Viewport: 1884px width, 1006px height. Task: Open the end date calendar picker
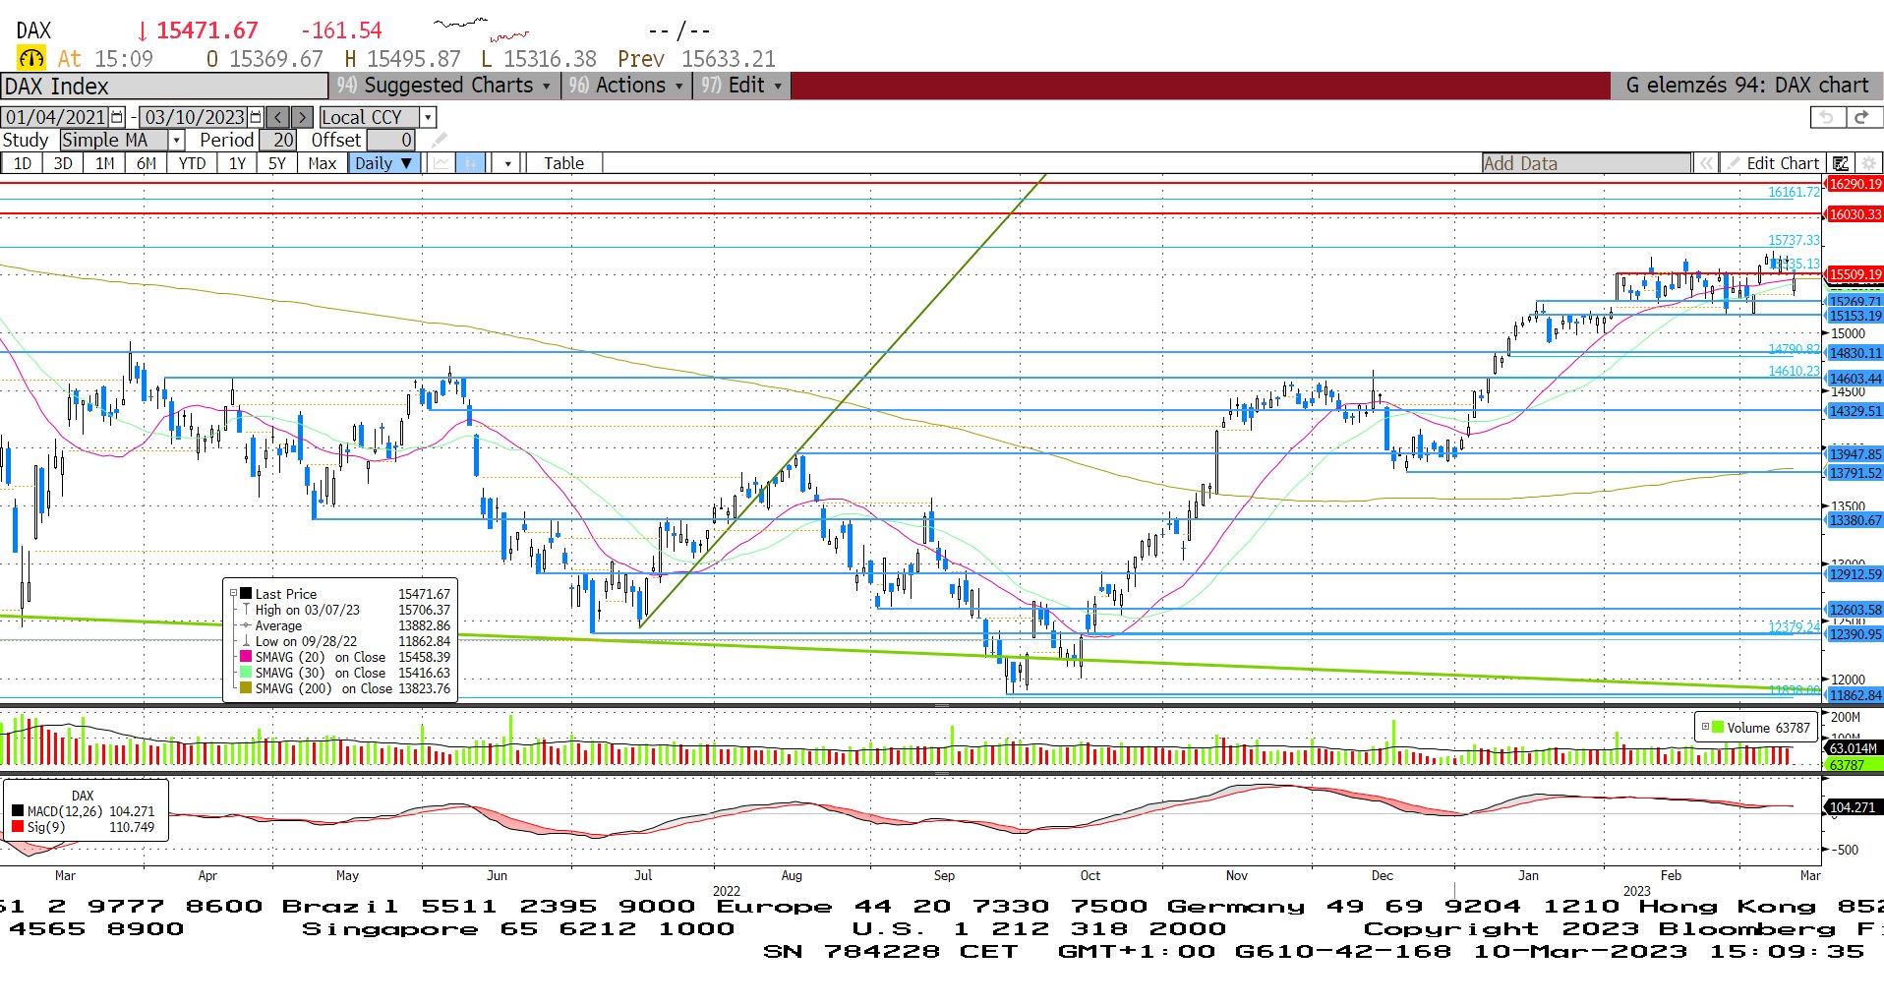pyautogui.click(x=256, y=117)
